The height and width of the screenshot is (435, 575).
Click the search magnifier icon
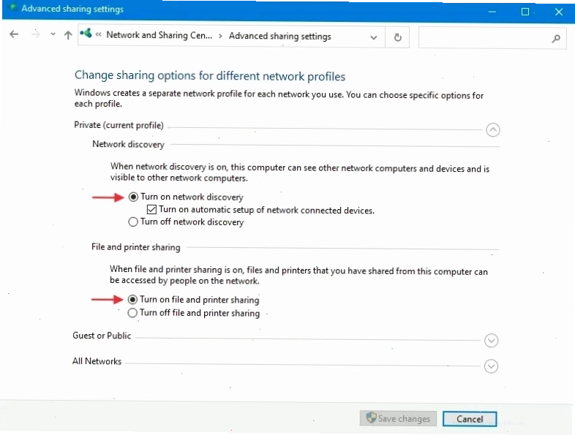click(x=556, y=38)
